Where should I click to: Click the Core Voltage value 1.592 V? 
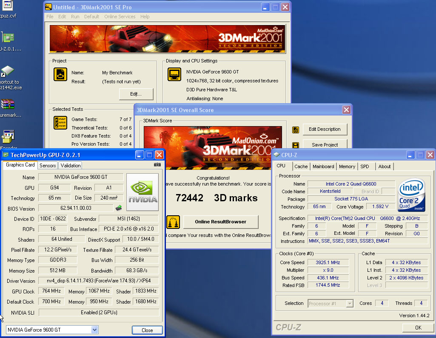(380, 206)
